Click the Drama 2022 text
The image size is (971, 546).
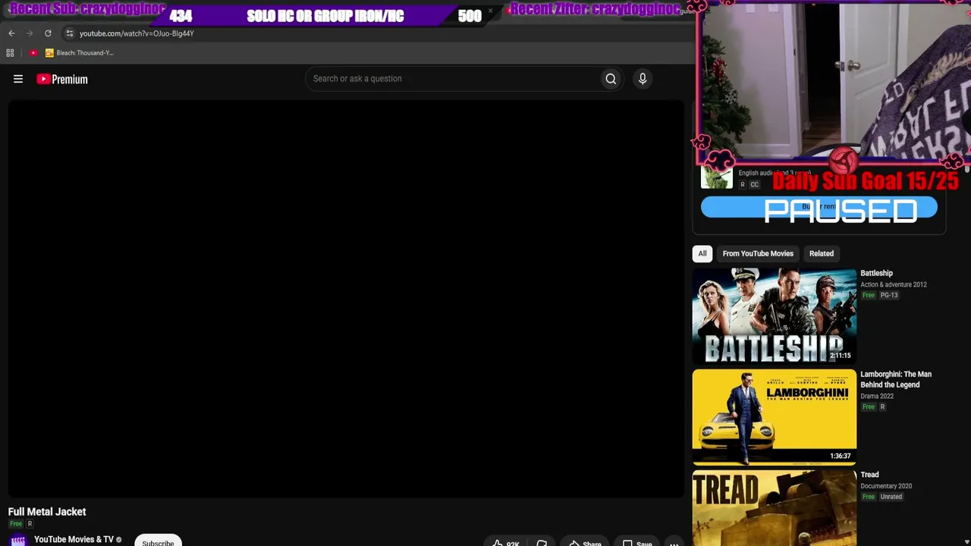(877, 396)
